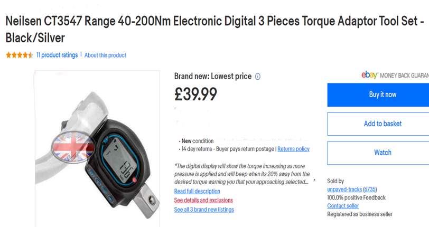Click the star rating icons

point(20,55)
